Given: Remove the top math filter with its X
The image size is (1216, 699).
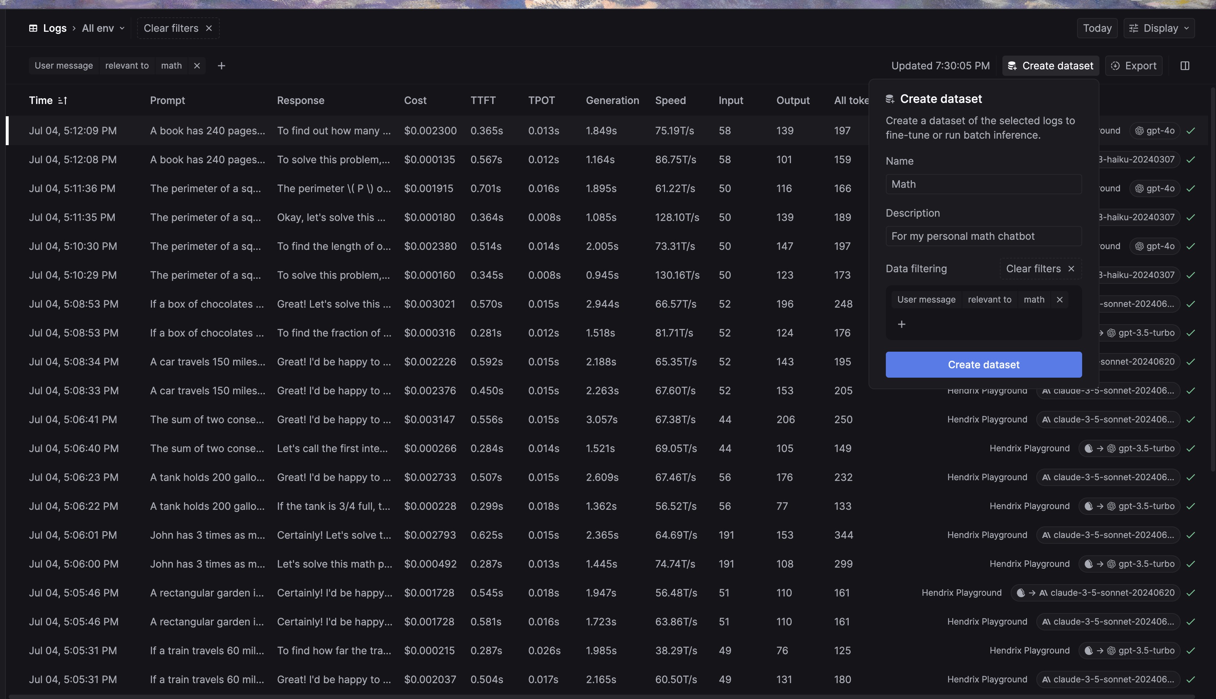Looking at the screenshot, I should tap(197, 66).
